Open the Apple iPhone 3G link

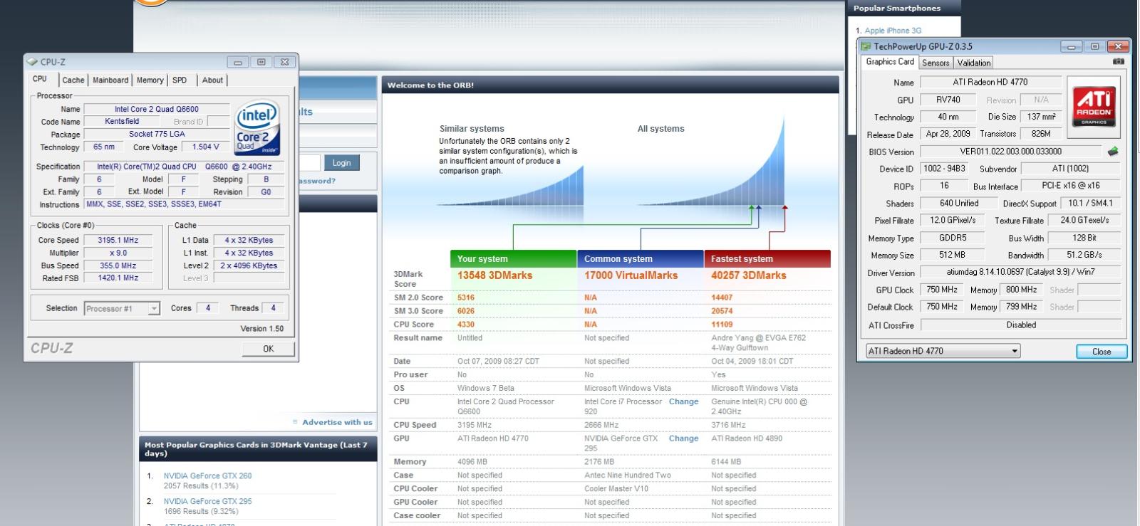point(893,31)
